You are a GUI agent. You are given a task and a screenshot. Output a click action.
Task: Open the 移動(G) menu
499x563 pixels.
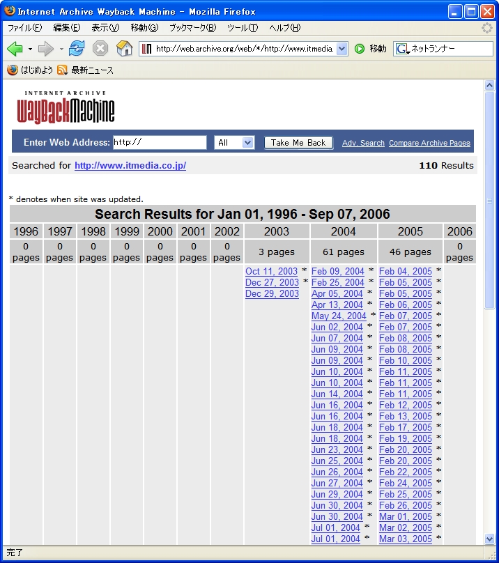pos(144,28)
